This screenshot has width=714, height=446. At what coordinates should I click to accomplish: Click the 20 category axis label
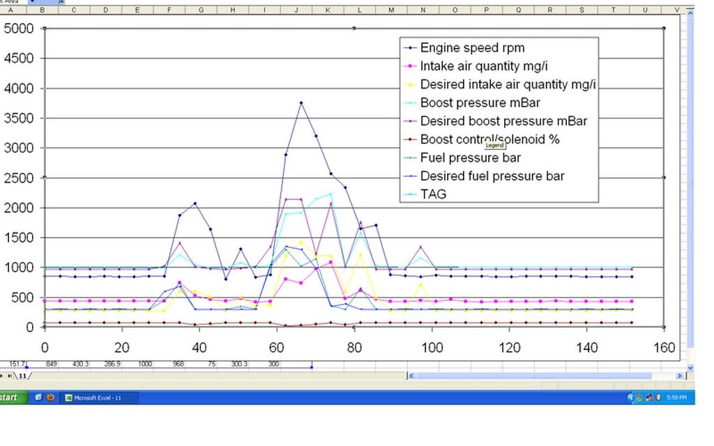click(121, 348)
